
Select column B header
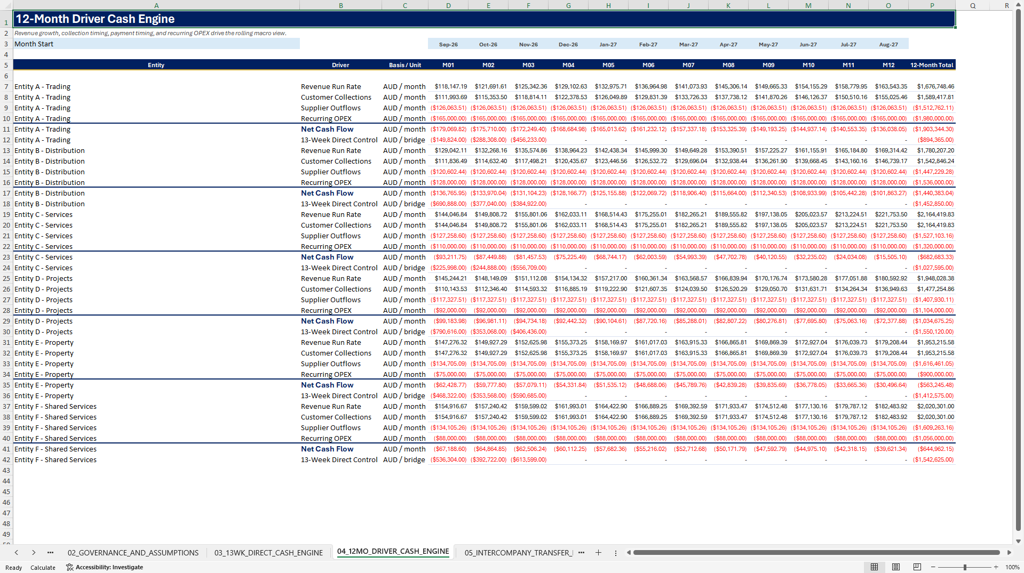coord(340,5)
